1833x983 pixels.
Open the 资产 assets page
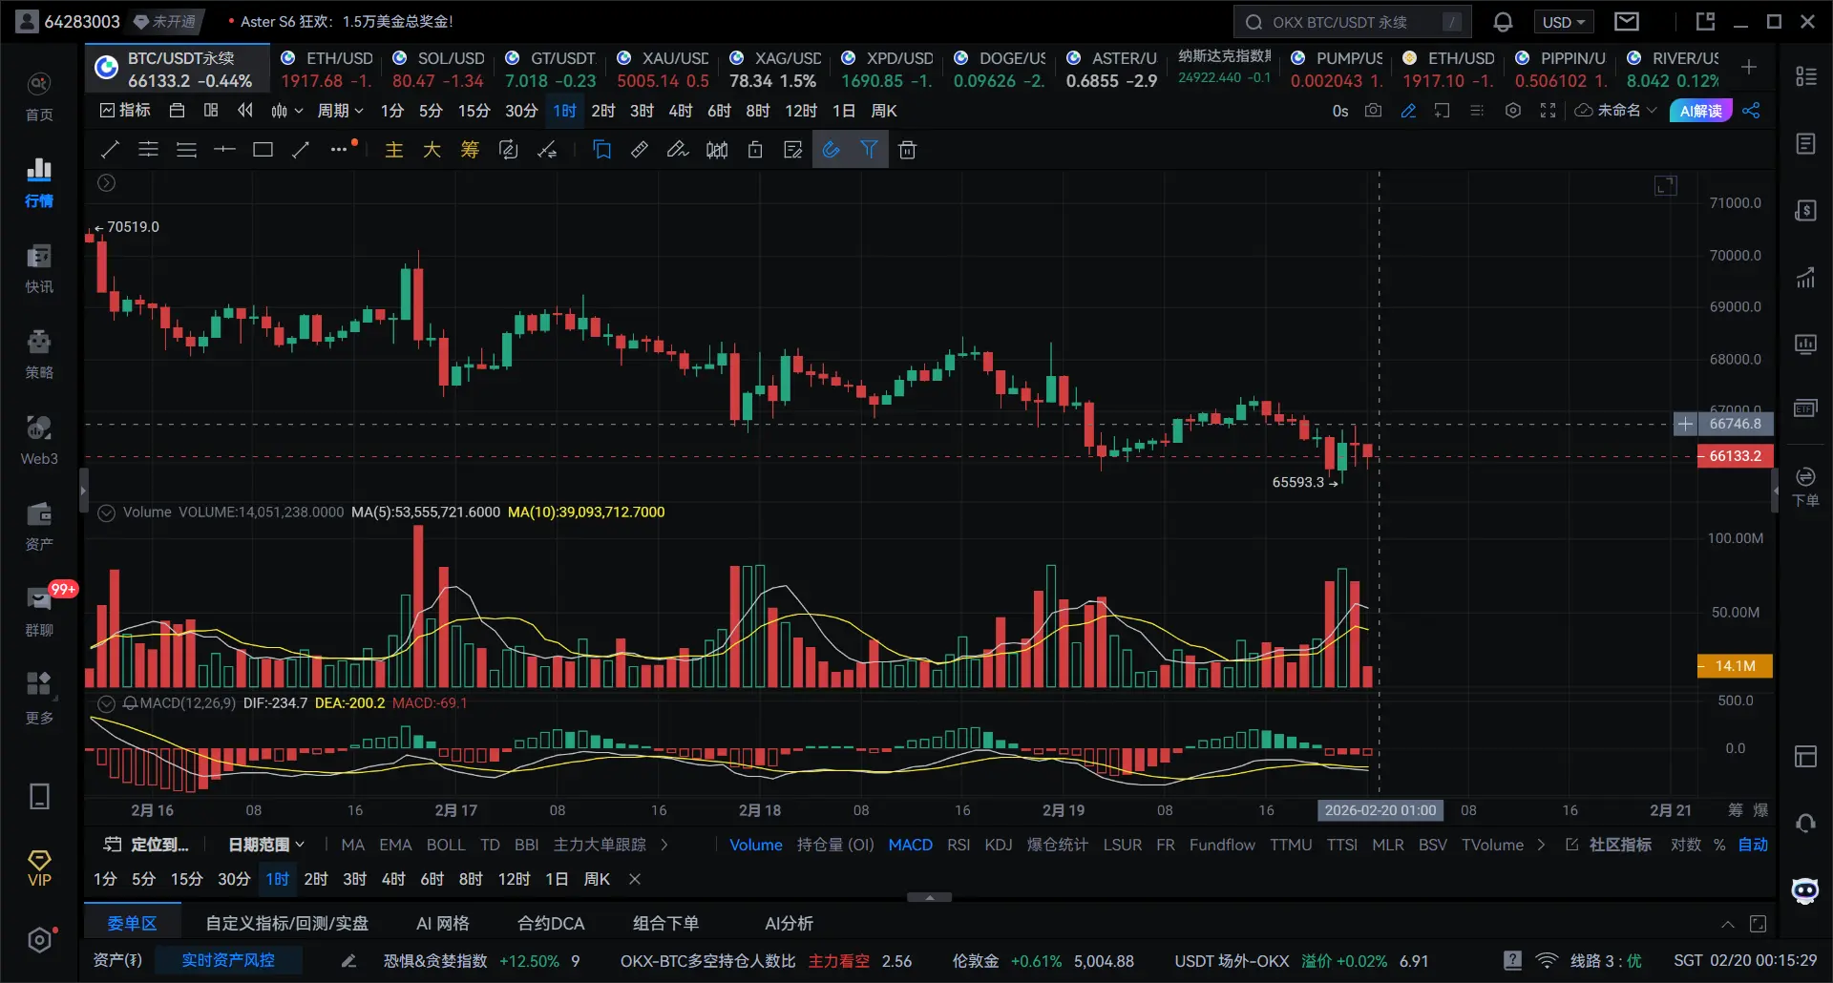coord(39,528)
